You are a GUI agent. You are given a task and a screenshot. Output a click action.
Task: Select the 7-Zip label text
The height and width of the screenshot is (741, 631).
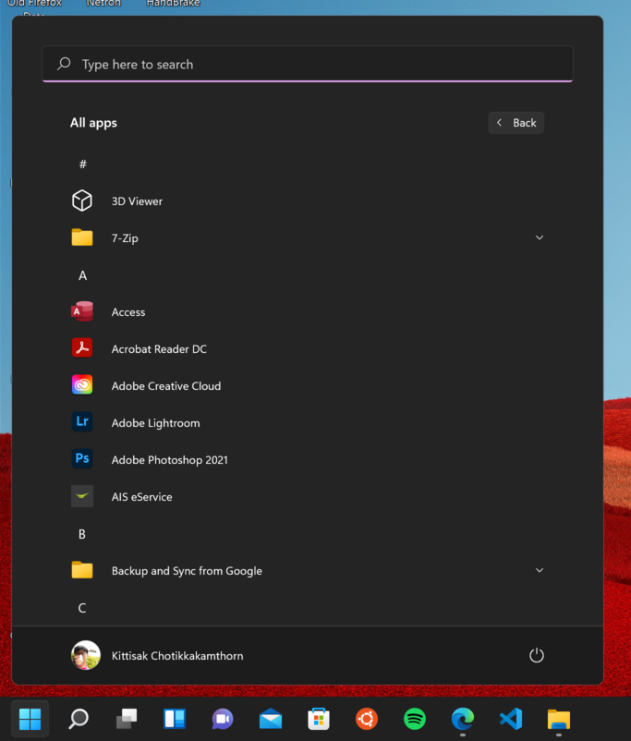[x=125, y=238]
